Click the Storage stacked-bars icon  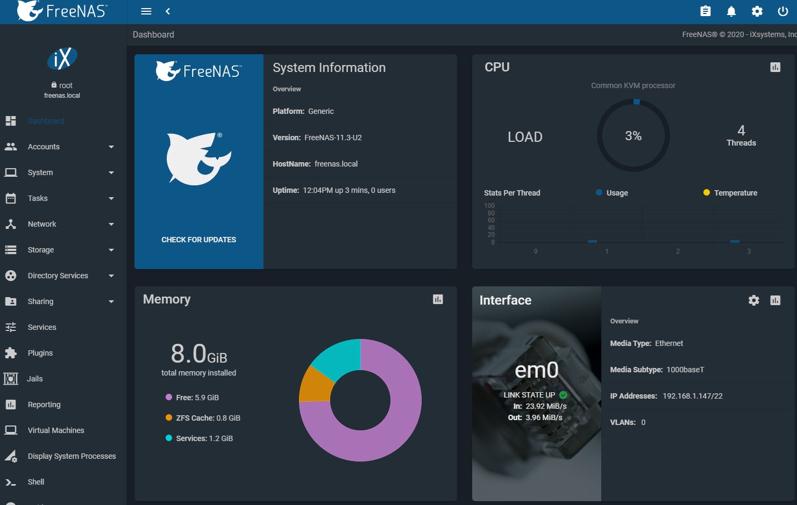[x=11, y=250]
